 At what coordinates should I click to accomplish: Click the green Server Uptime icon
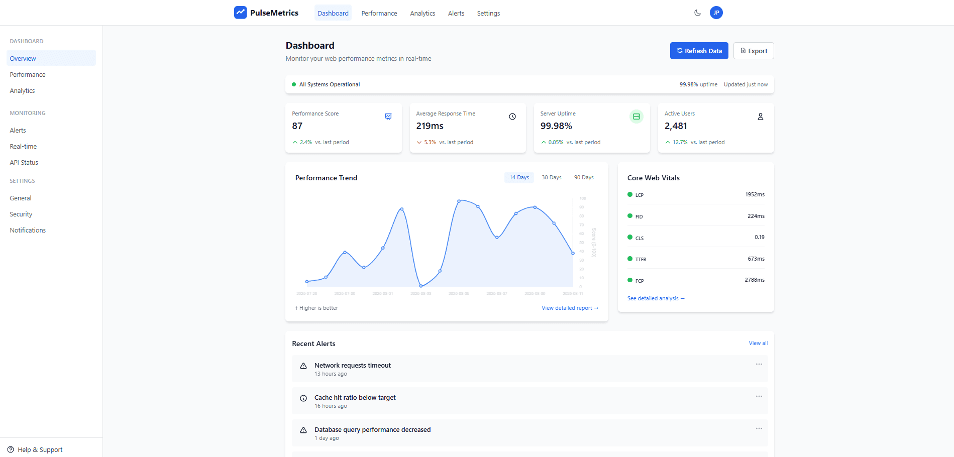coord(636,117)
